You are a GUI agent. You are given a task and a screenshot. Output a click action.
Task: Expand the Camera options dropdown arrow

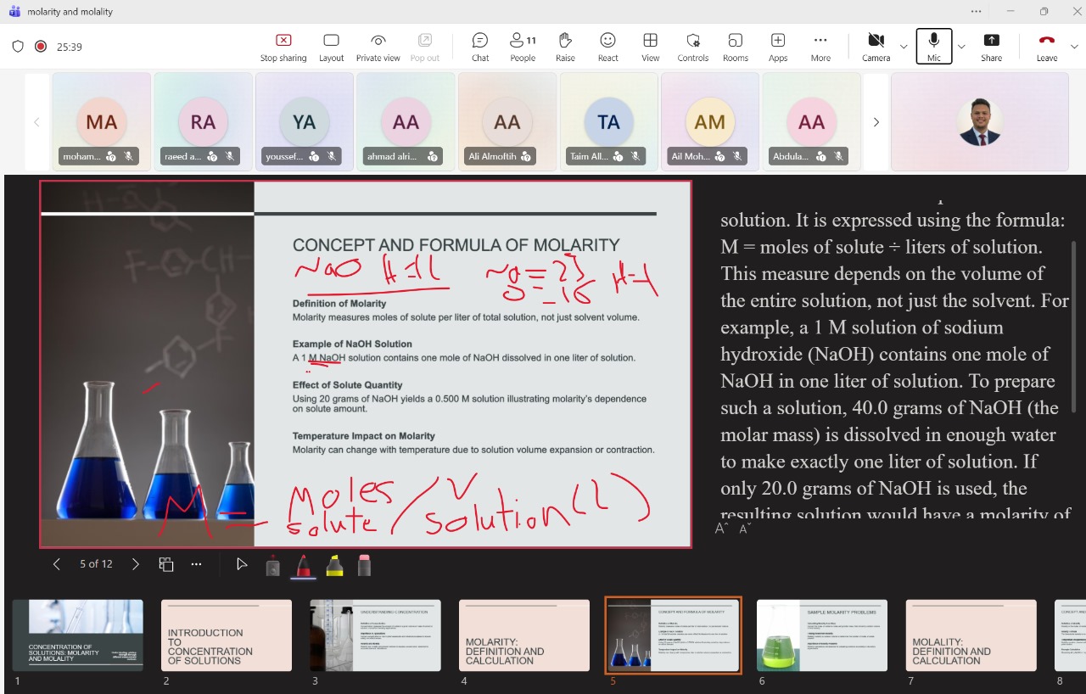click(904, 47)
